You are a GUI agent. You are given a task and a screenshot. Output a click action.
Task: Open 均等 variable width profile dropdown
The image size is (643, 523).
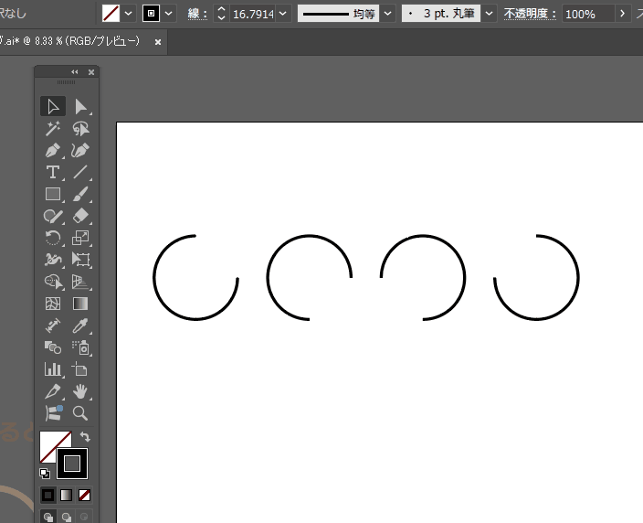click(387, 14)
